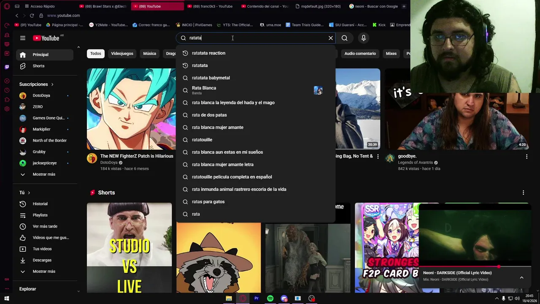Expand the Neoni DARKSIDE miniplayer chevron
The width and height of the screenshot is (540, 304).
click(521, 277)
